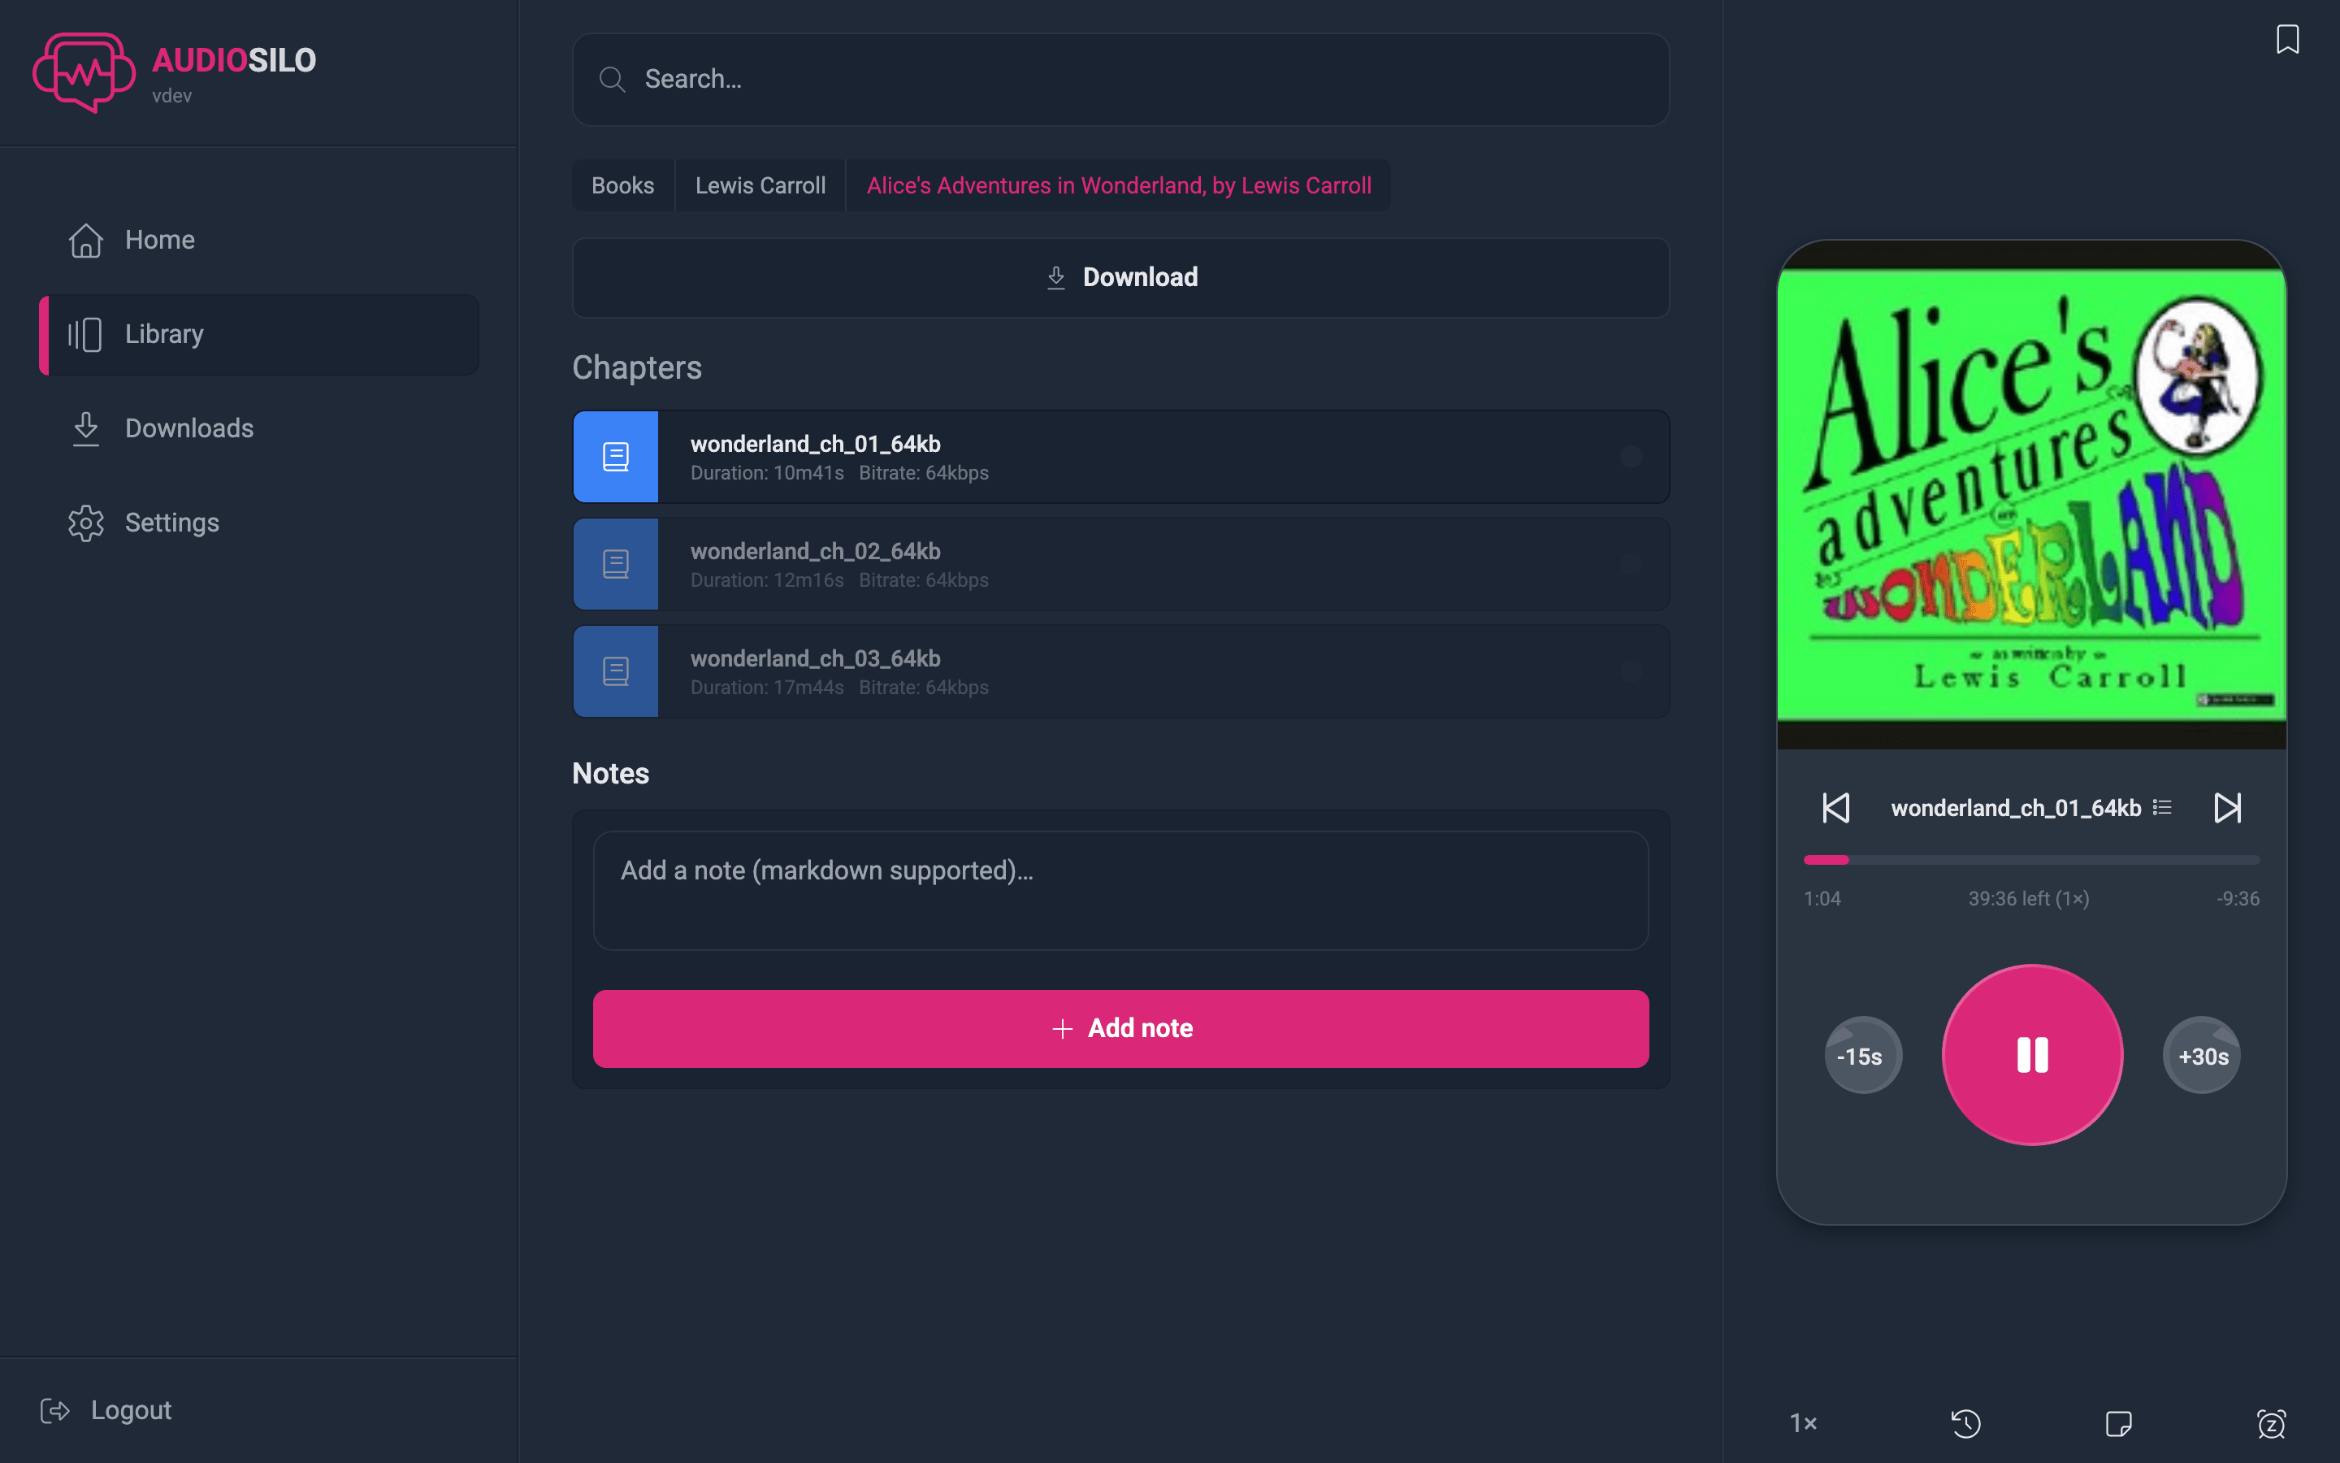
Task: Skip to previous track in player
Action: pyautogui.click(x=1835, y=808)
